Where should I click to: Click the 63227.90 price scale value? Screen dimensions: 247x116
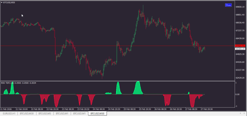coord(240,70)
